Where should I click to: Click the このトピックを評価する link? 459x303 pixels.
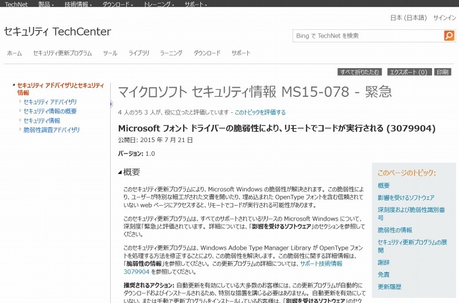260,112
